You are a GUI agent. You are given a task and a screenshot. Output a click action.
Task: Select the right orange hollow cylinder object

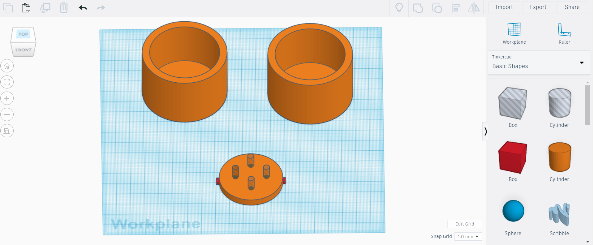(x=310, y=74)
